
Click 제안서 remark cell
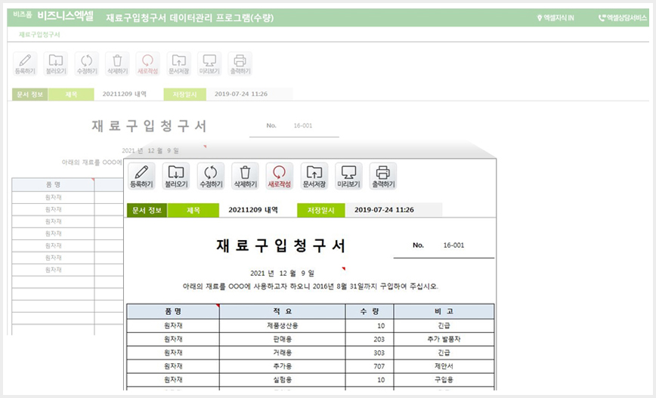pos(444,366)
